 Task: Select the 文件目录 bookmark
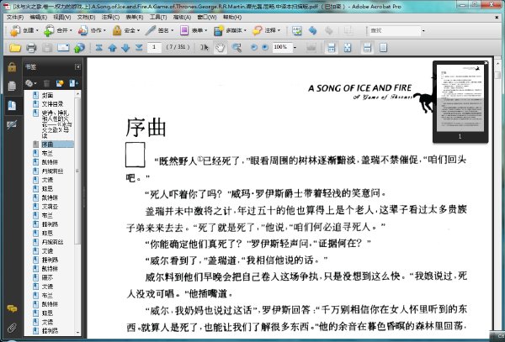[x=52, y=104]
